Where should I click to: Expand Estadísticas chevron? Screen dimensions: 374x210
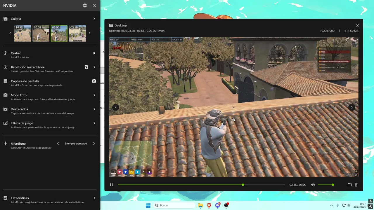tap(94, 198)
